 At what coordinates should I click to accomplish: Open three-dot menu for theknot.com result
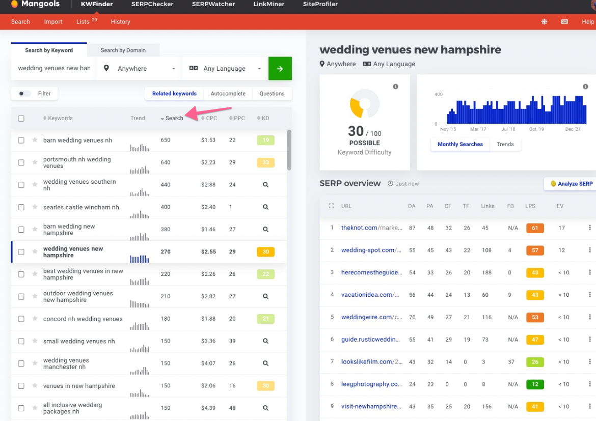[590, 228]
